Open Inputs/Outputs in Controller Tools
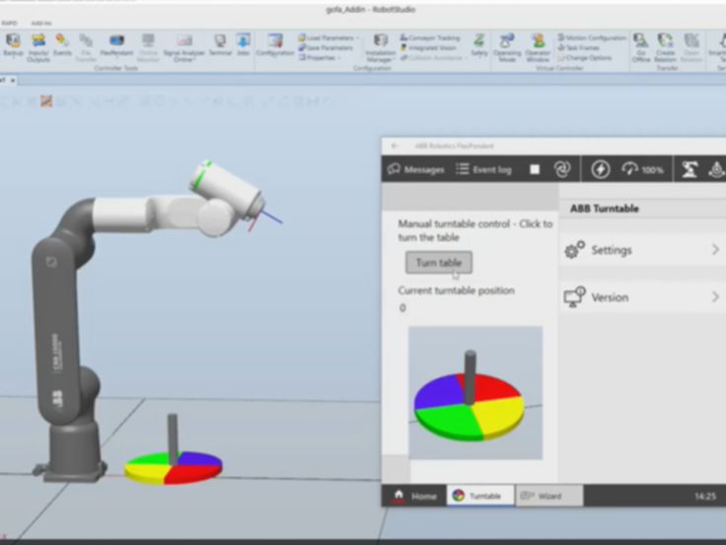This screenshot has height=545, width=726. point(38,45)
